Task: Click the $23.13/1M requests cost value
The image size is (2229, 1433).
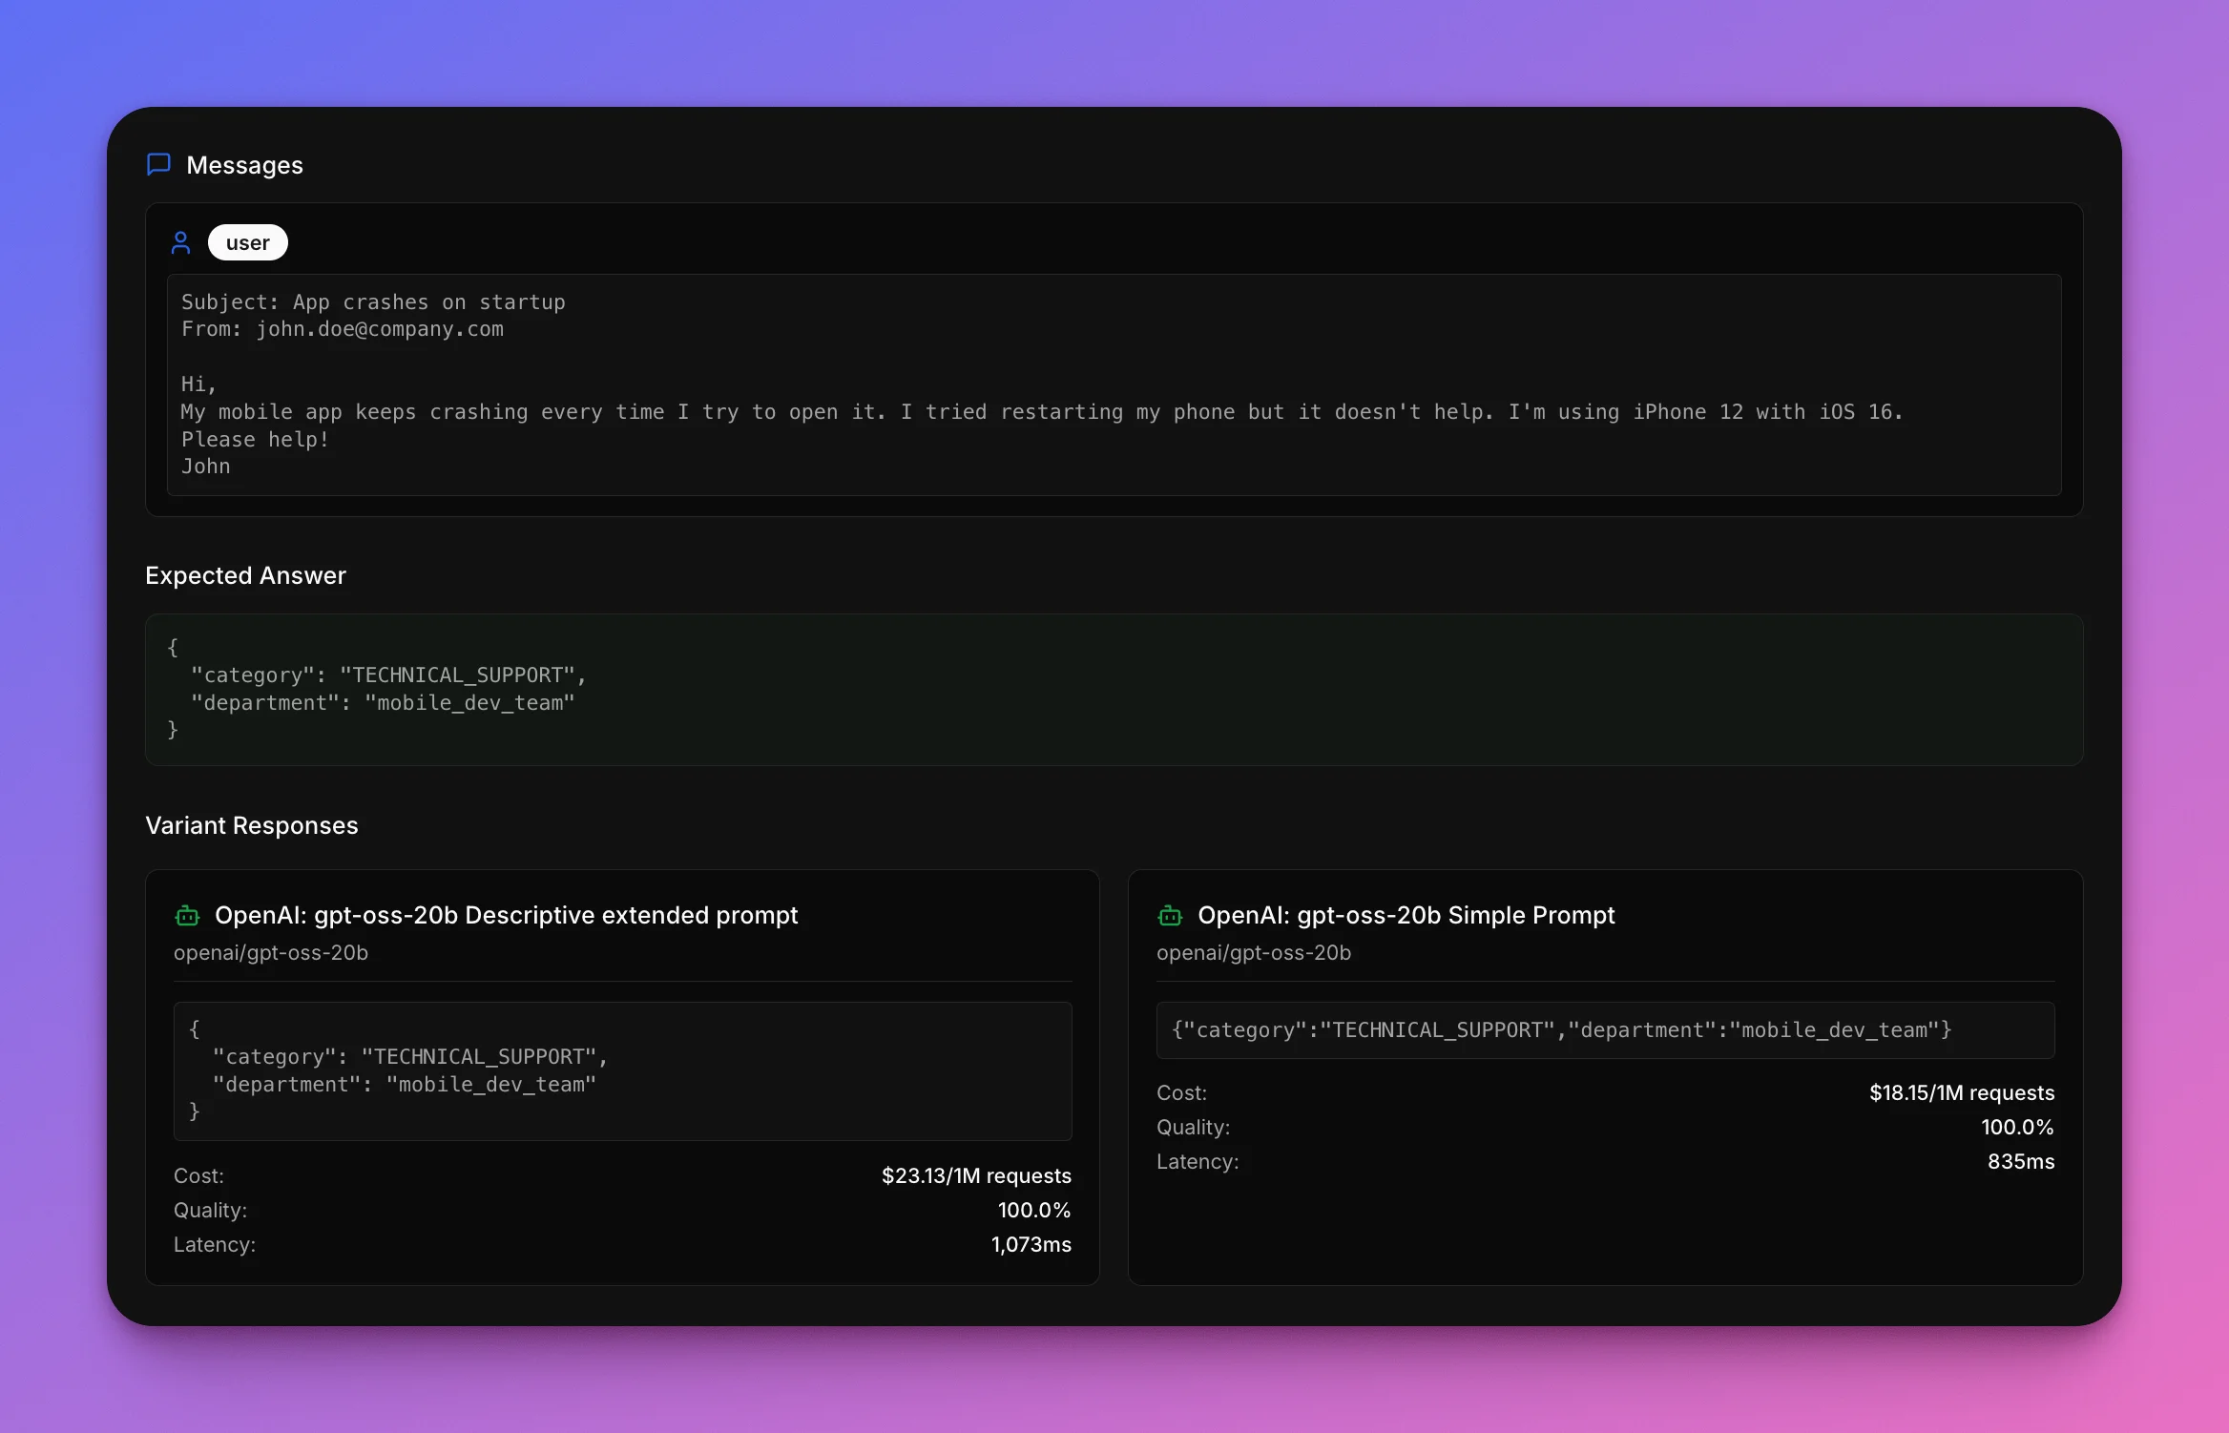Action: coord(975,1175)
